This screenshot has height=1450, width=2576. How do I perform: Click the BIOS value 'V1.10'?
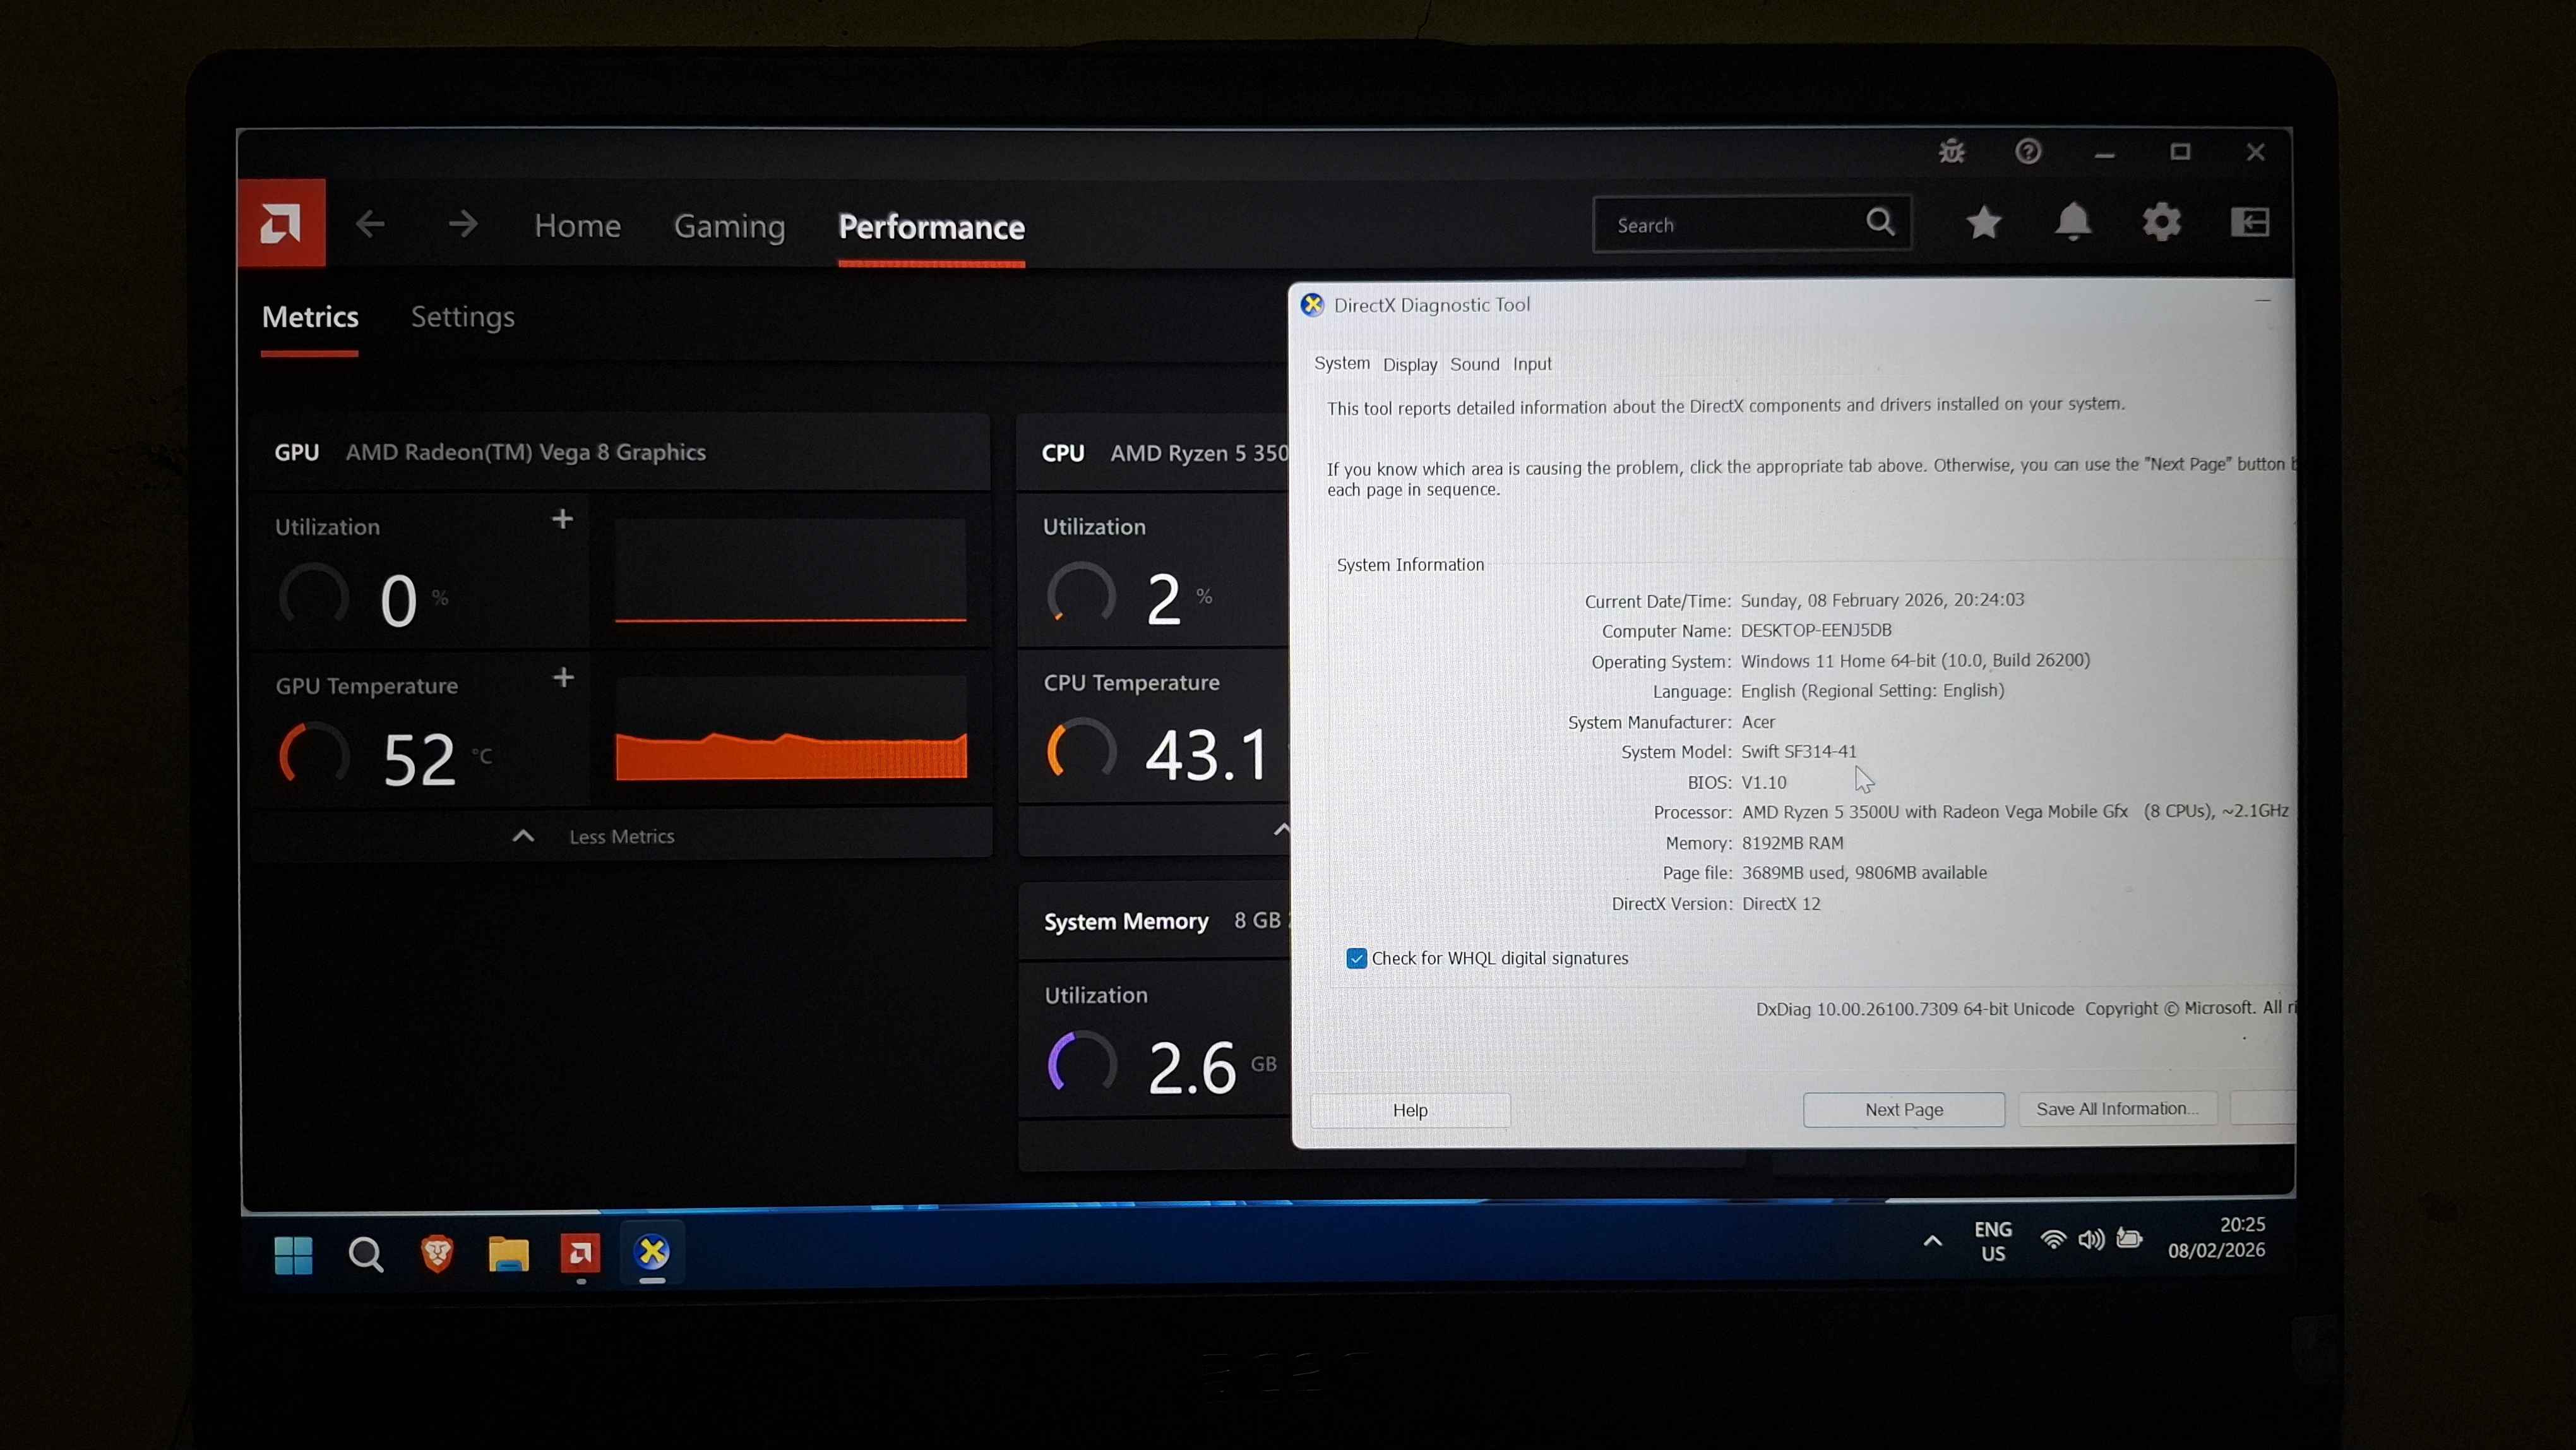coord(1764,782)
